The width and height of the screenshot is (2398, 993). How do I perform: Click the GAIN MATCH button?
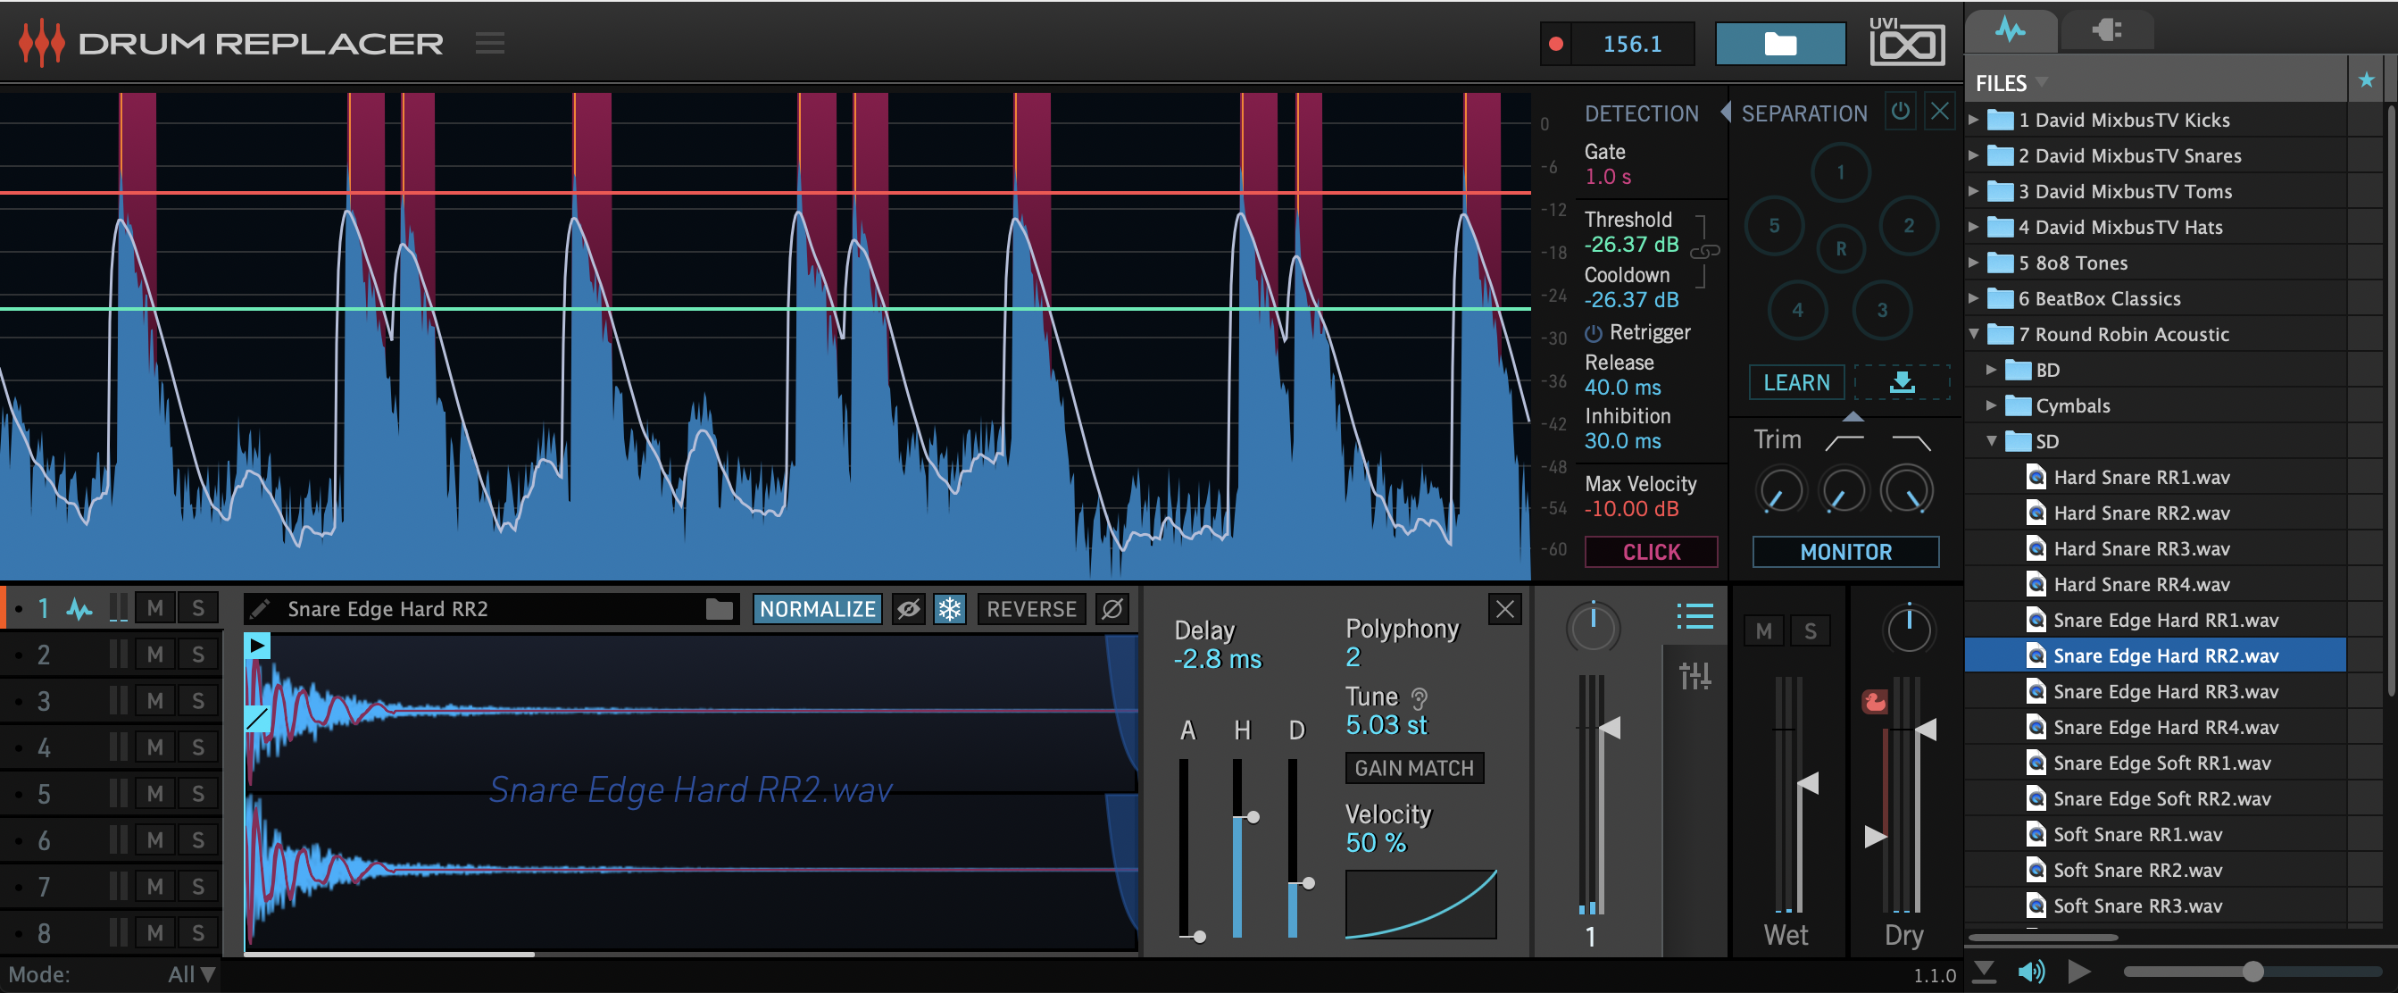1413,769
